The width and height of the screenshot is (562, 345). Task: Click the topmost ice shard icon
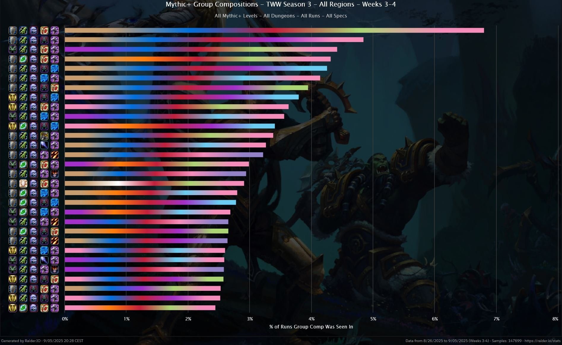(44, 145)
